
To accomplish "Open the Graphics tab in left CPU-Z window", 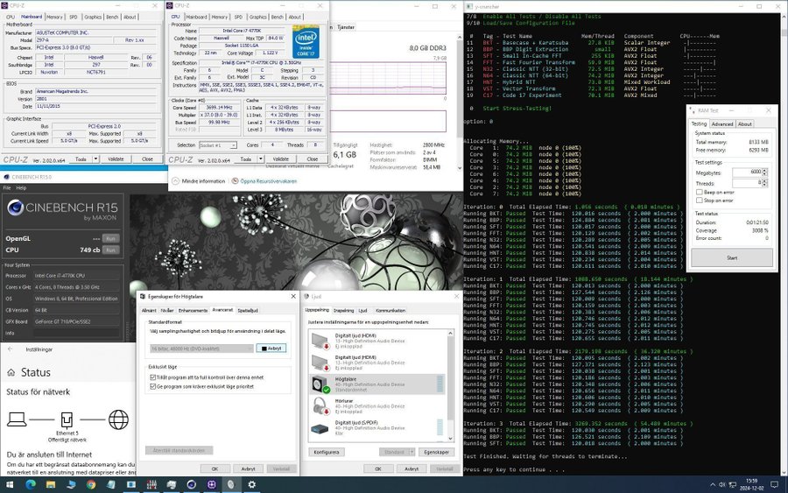I will (93, 17).
